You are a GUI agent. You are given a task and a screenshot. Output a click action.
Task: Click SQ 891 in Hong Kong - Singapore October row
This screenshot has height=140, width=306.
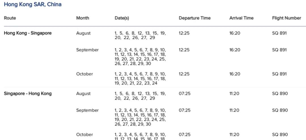[279, 74]
